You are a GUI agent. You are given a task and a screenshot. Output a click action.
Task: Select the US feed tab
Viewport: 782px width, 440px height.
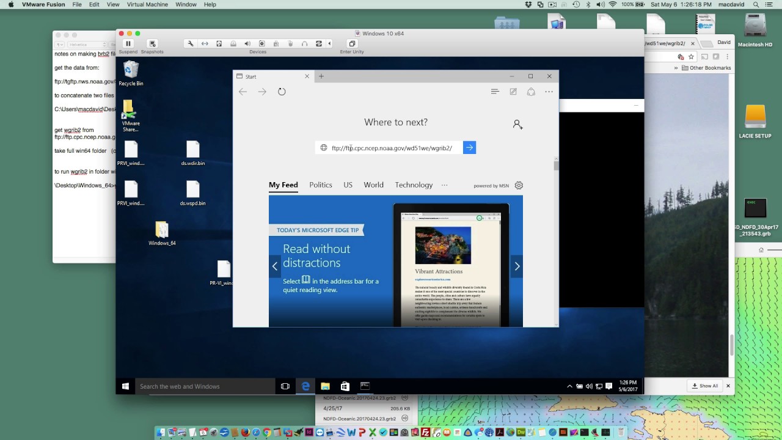pos(348,185)
